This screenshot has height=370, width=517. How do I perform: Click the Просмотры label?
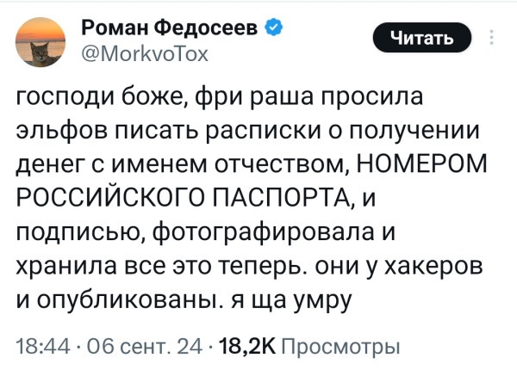click(x=340, y=347)
